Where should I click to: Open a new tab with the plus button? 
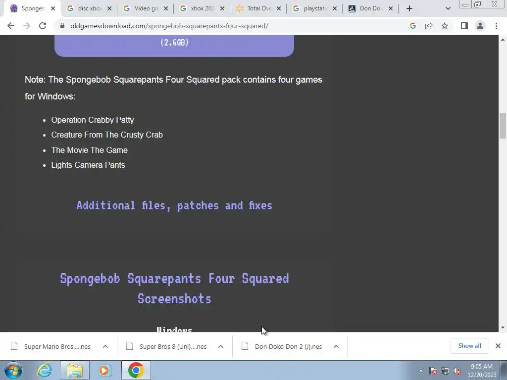pos(409,8)
